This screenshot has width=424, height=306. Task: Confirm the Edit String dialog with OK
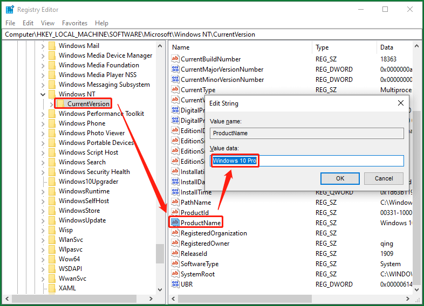(x=340, y=178)
